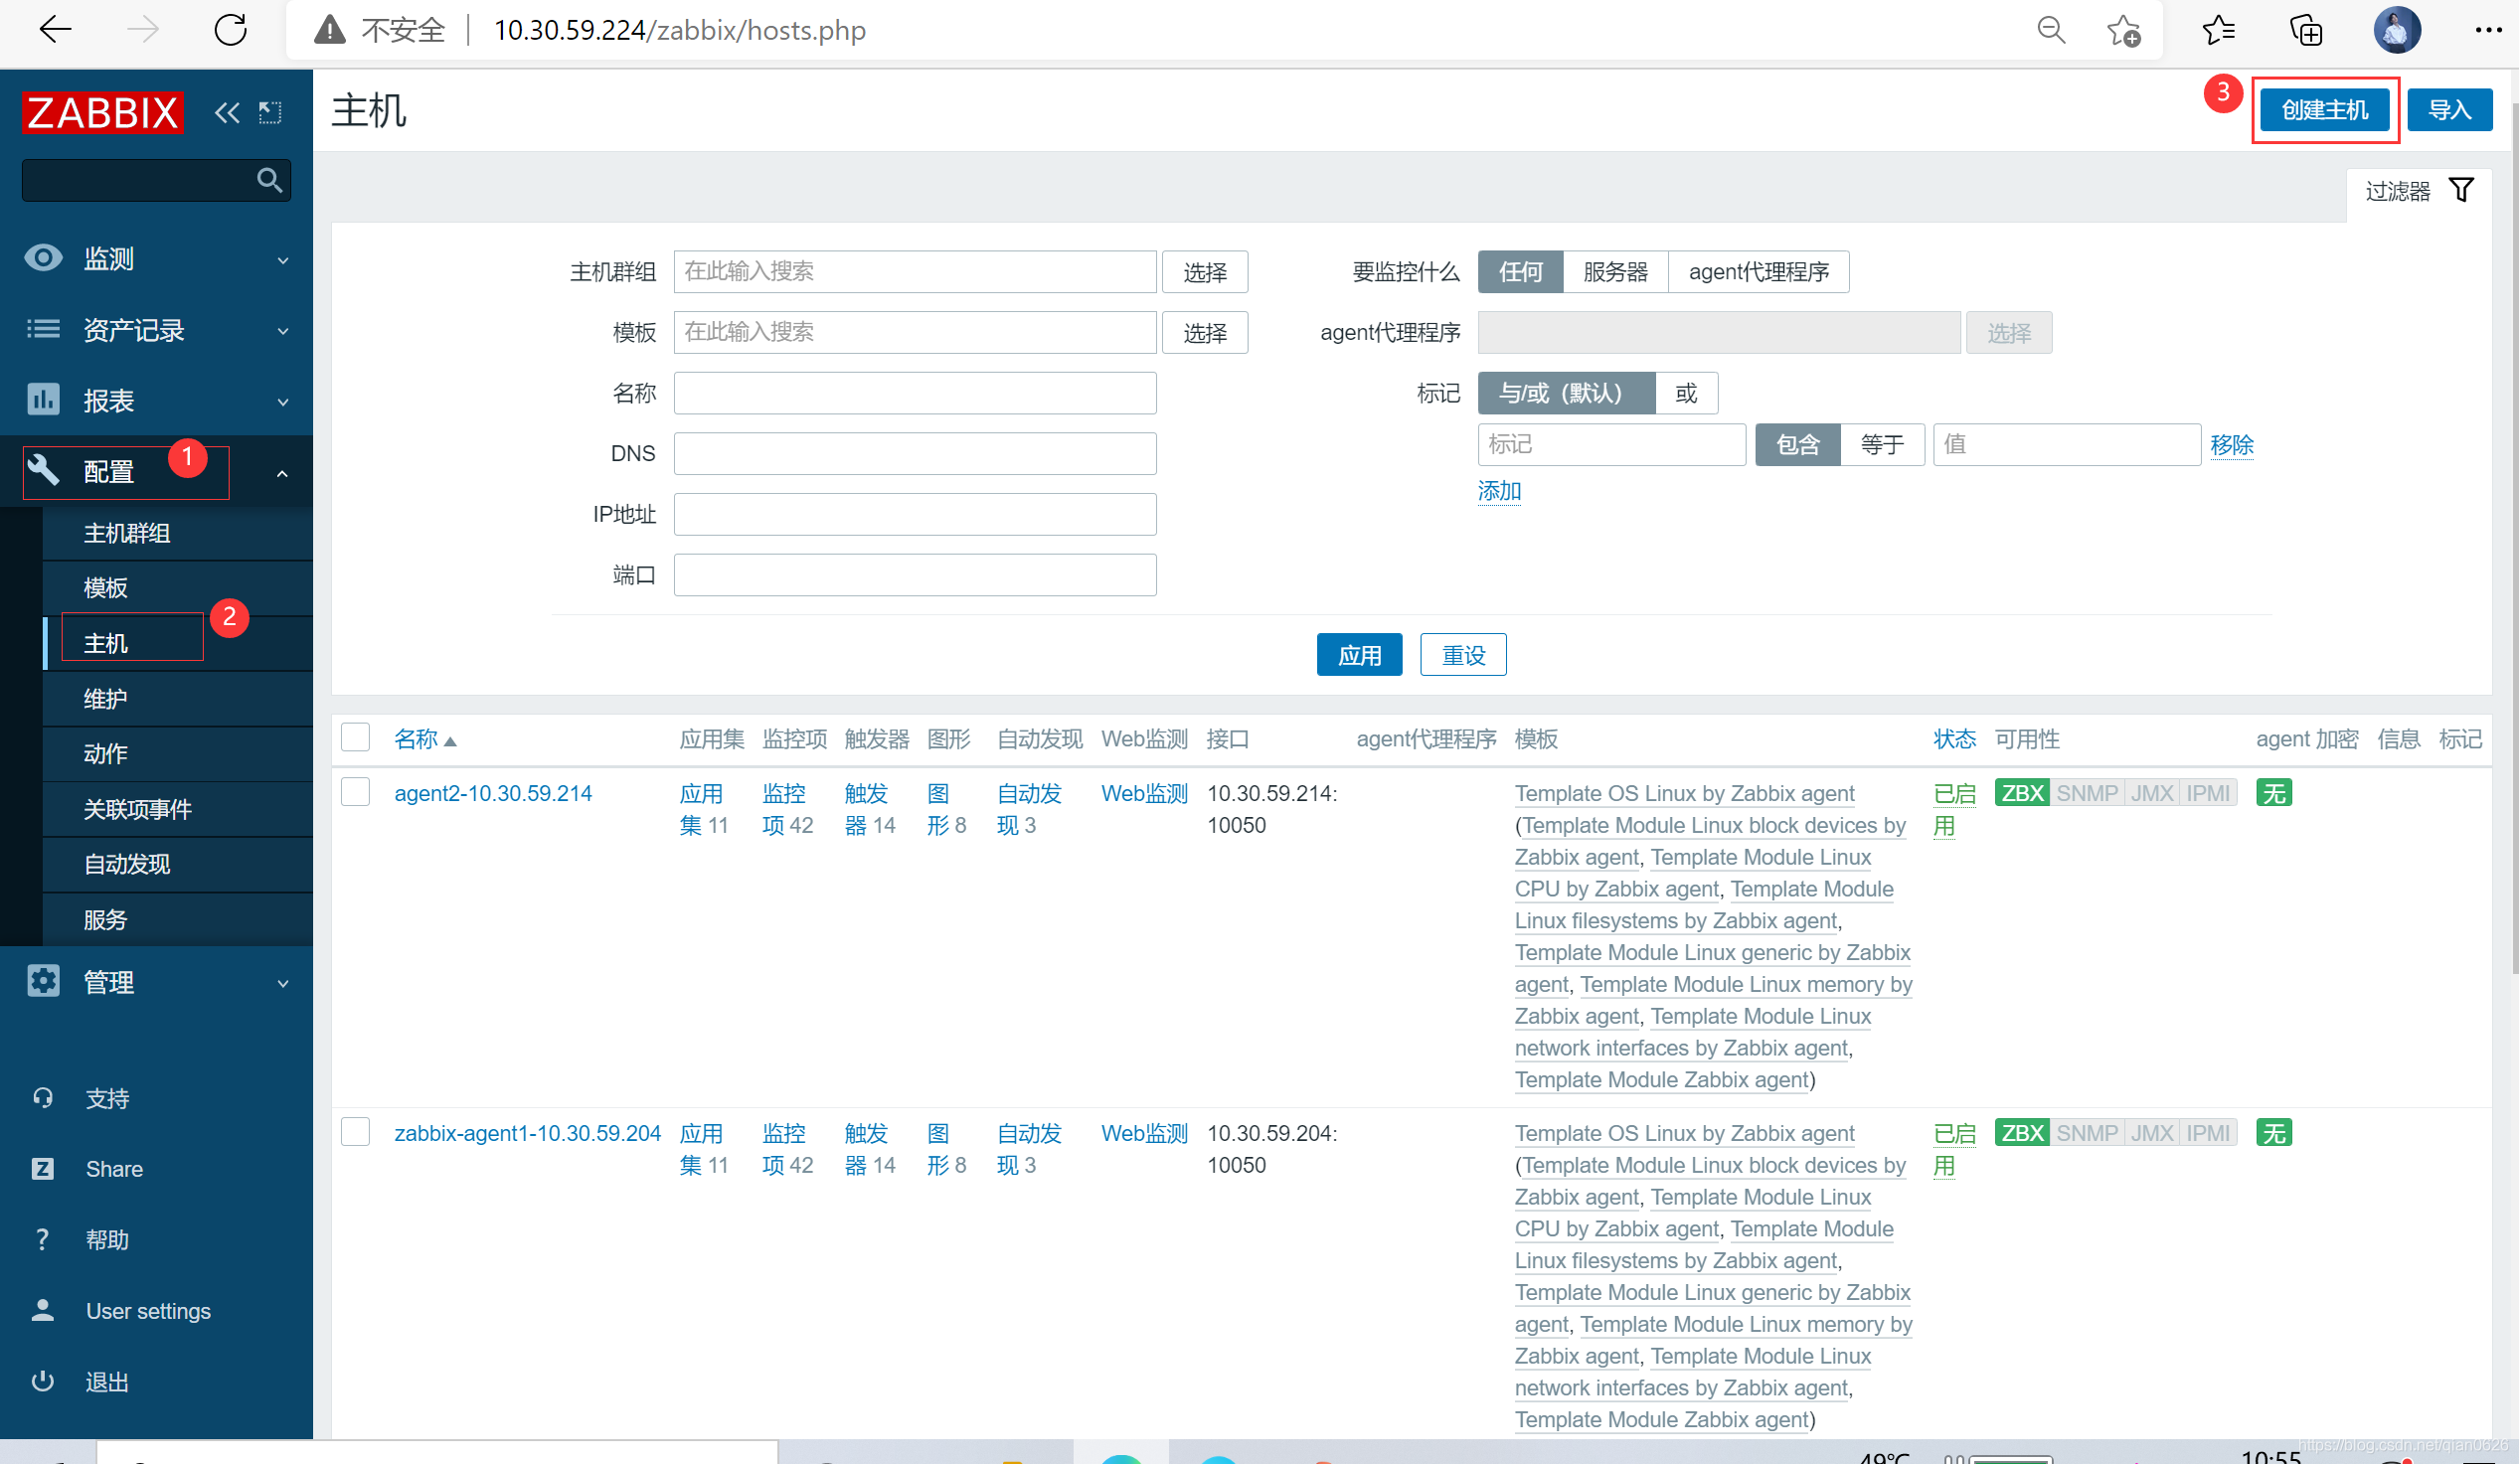Collapse sidebar with double-chevron icon
This screenshot has height=1464, width=2519.
227,112
